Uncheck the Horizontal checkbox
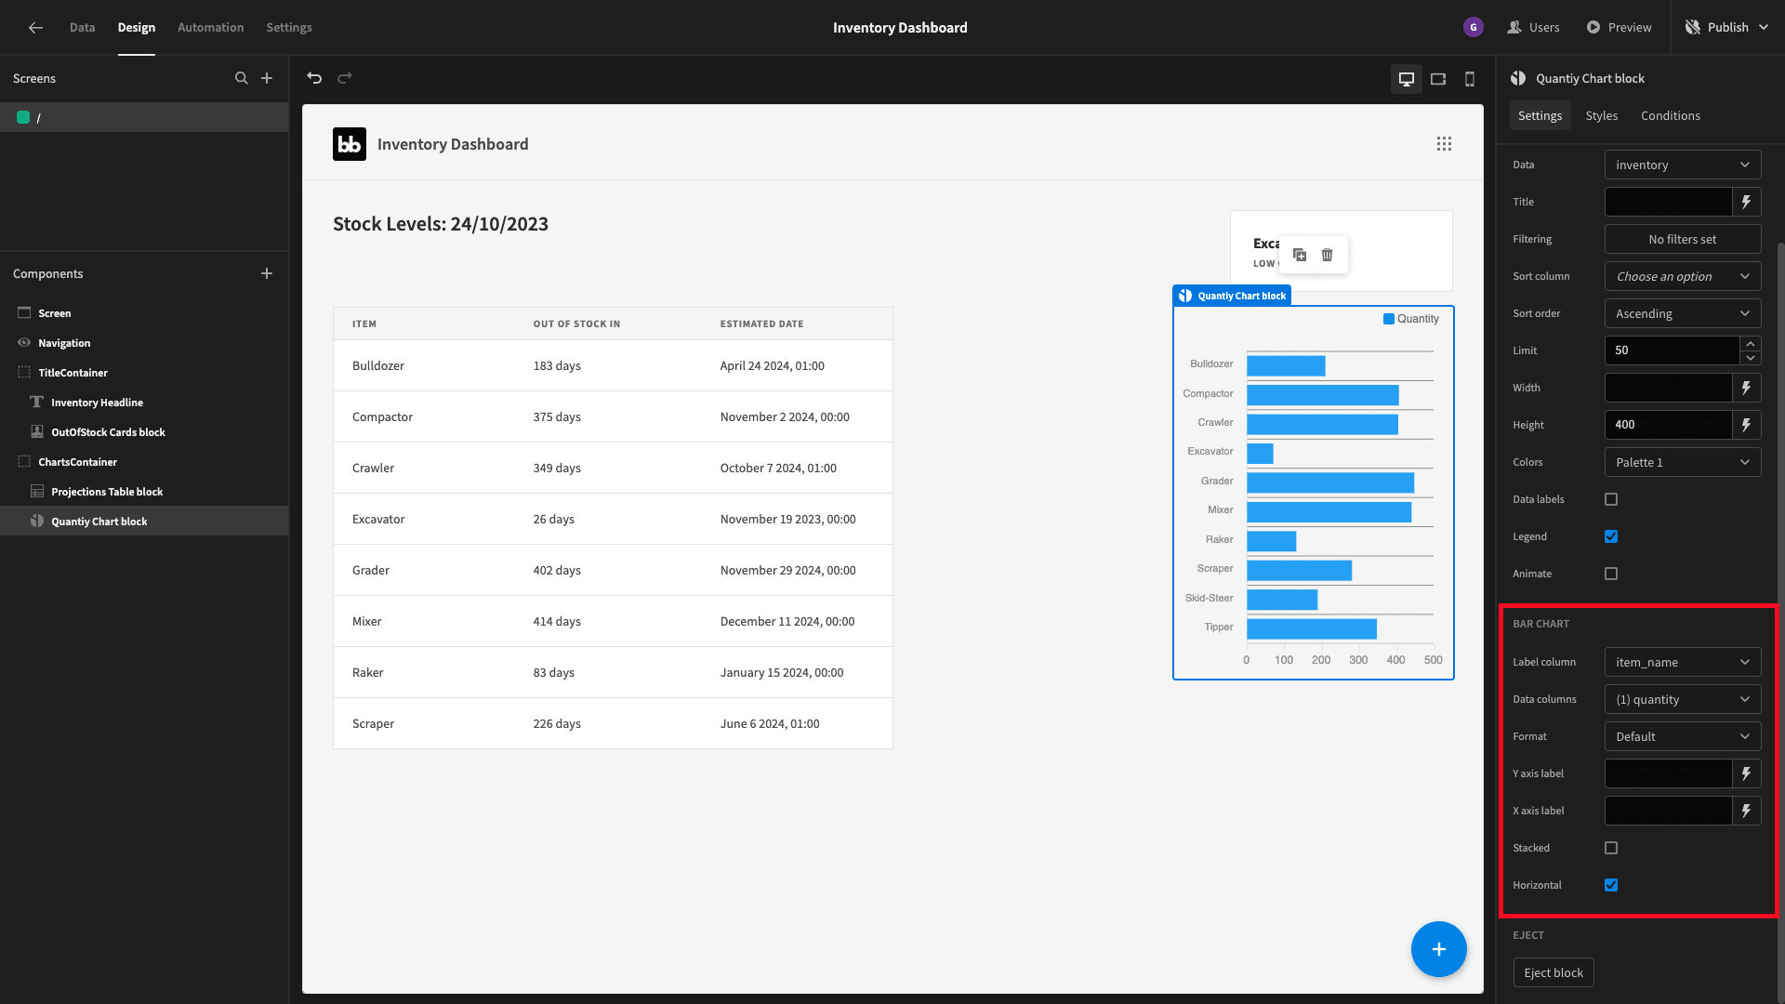1785x1004 pixels. coord(1611,885)
